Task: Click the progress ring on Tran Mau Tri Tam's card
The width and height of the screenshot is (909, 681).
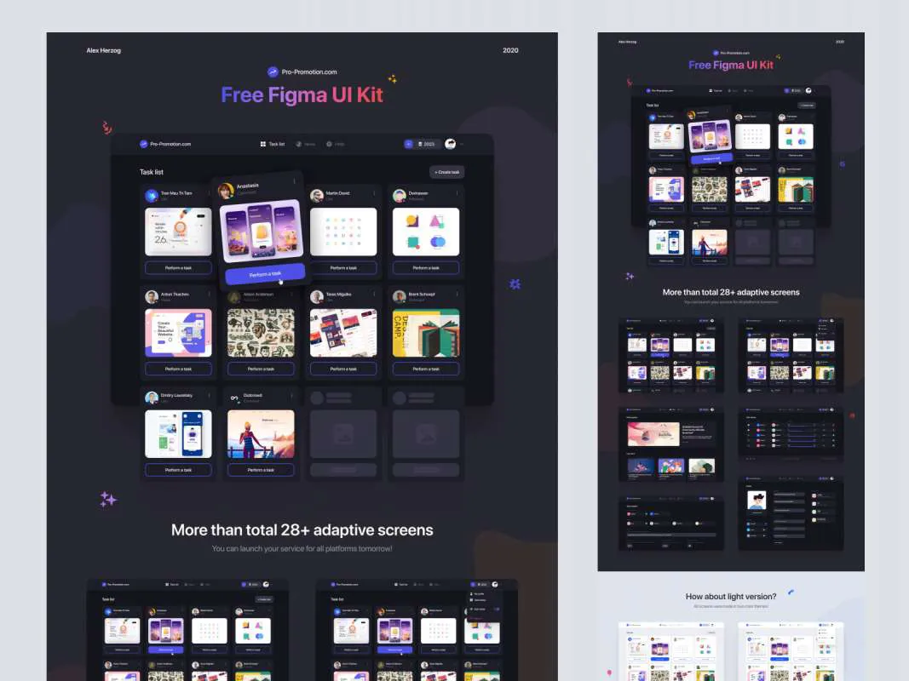Action: 178,227
